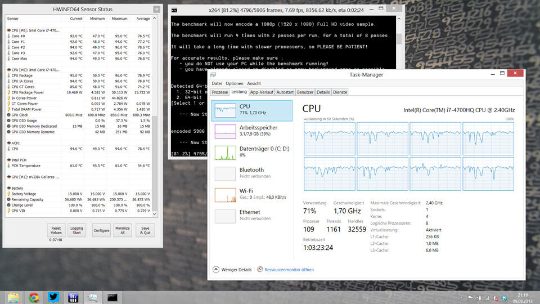Click the ACPI sensor group icon
This screenshot has width=540, height=304.
[x=8, y=143]
